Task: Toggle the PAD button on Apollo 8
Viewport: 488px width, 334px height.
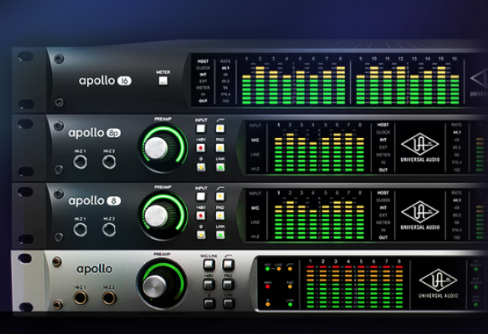Action: click(x=220, y=216)
